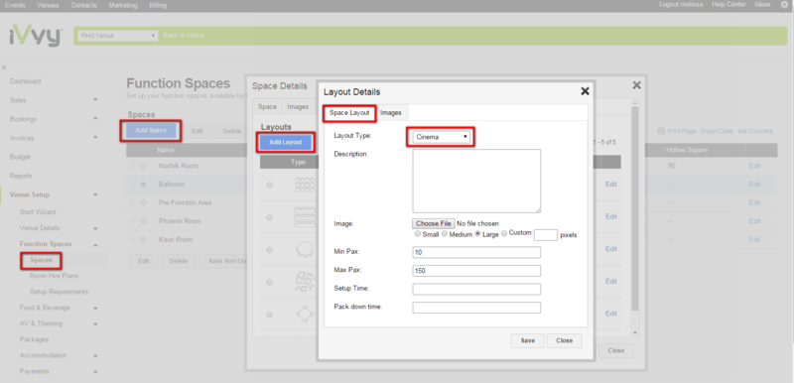Open the Contacts top menu
Image resolution: width=794 pixels, height=383 pixels.
pos(83,5)
